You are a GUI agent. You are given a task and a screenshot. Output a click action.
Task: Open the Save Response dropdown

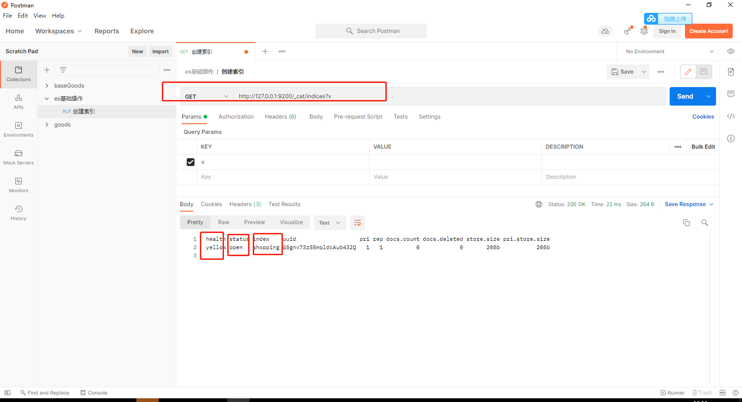689,204
